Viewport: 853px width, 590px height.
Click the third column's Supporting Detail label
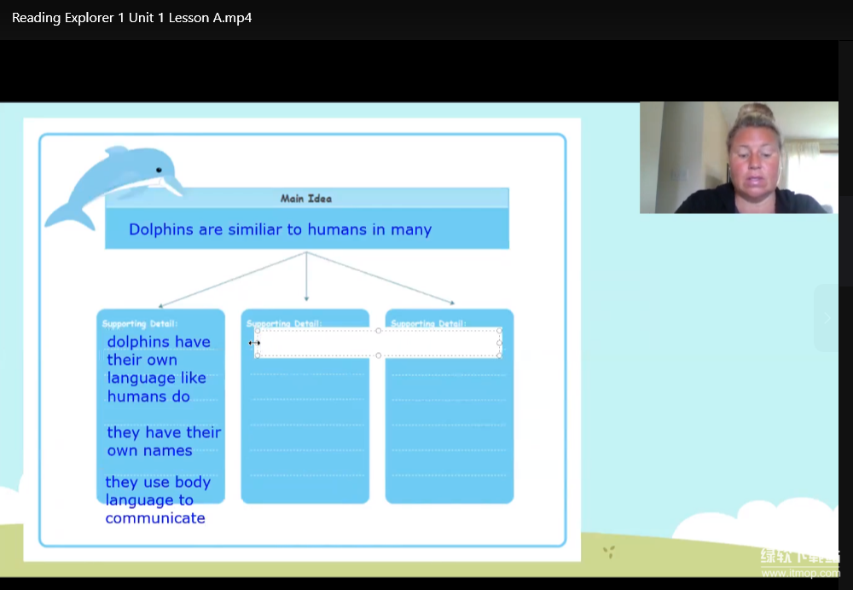pyautogui.click(x=429, y=323)
